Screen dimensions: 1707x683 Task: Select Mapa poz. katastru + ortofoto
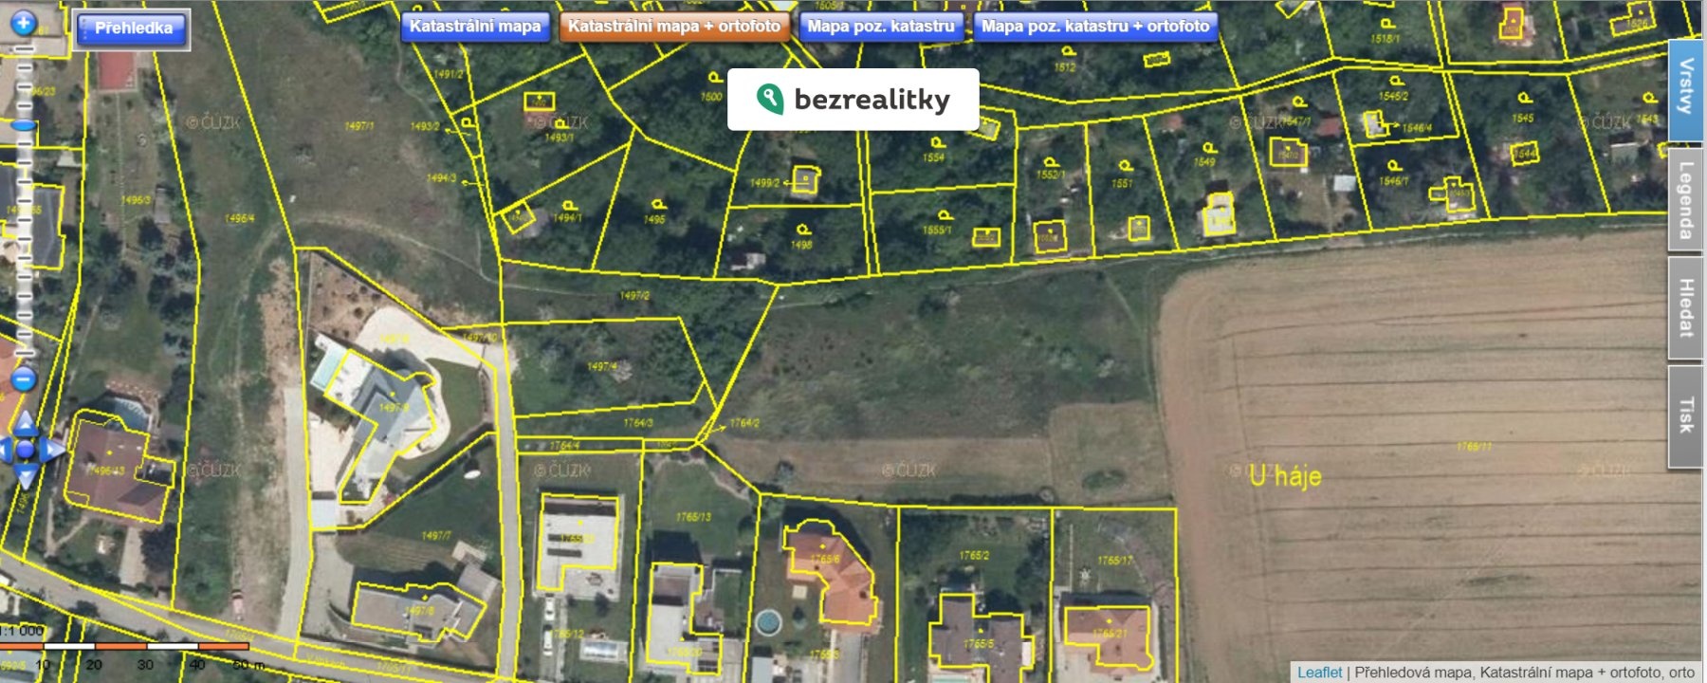click(1095, 27)
